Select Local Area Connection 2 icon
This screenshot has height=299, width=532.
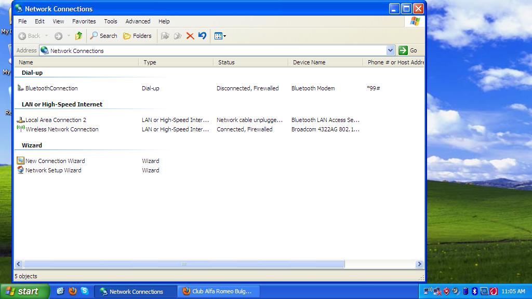coord(21,120)
